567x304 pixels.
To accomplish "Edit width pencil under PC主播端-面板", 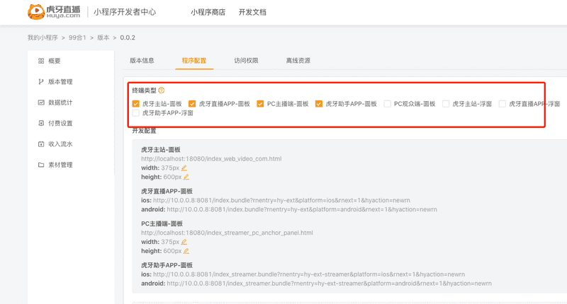I will 184,242.
